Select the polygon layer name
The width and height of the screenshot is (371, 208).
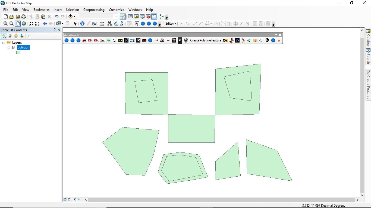click(x=23, y=48)
